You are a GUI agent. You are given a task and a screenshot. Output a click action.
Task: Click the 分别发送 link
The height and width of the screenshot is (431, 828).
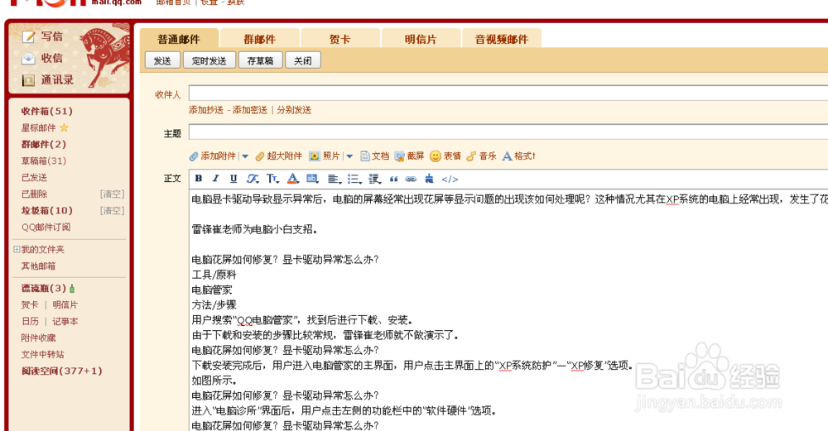tap(294, 110)
